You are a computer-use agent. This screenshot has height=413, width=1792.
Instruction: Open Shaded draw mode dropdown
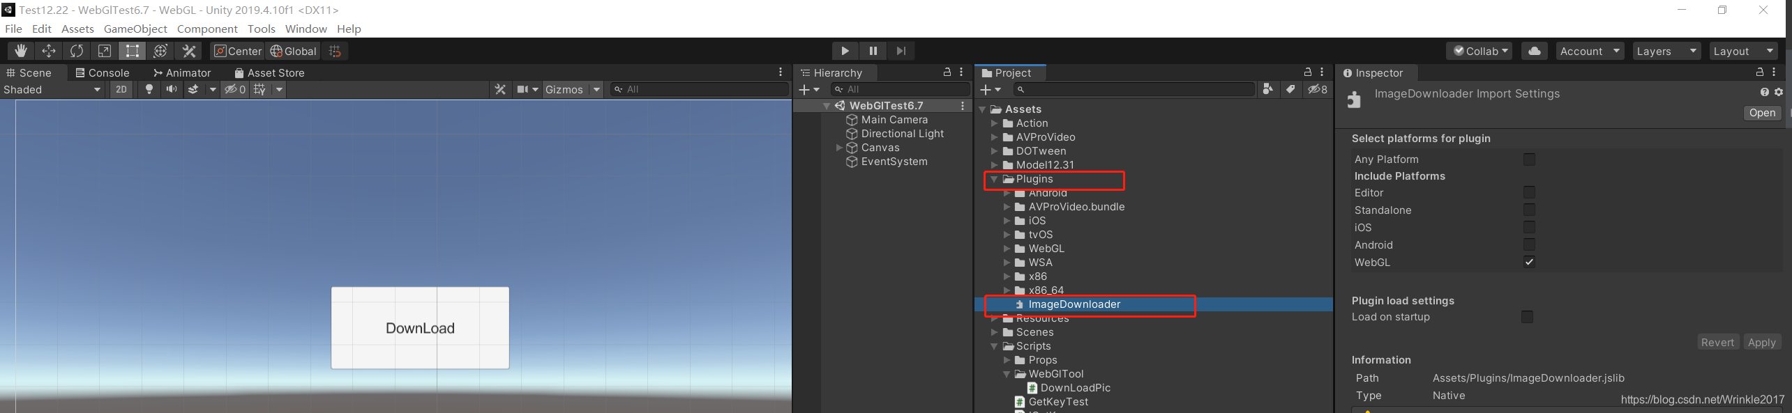[53, 89]
